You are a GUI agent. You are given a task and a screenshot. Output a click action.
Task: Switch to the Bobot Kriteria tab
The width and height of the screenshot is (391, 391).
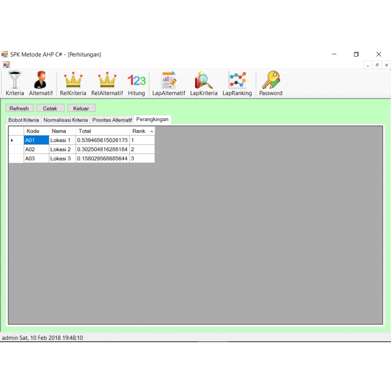[x=24, y=120]
